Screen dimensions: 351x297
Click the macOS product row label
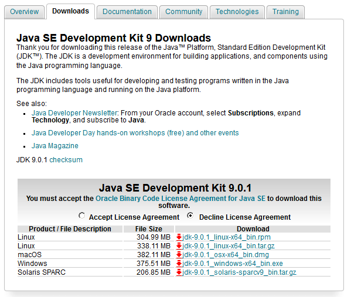coord(29,254)
